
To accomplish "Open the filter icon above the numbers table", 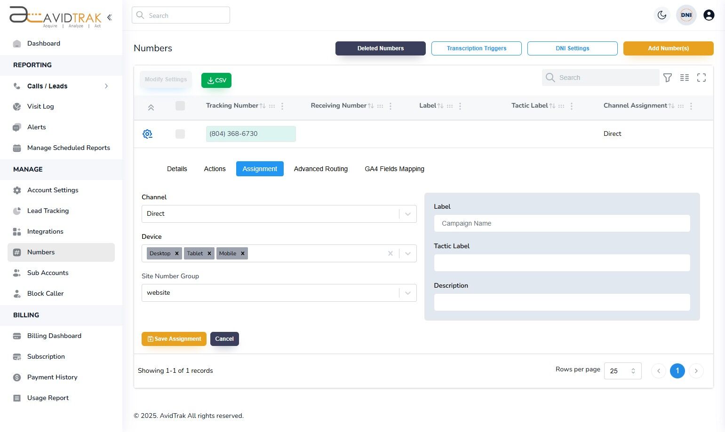I will coord(668,78).
